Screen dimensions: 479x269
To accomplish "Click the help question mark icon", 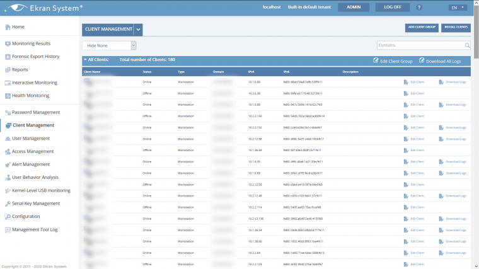I will click(419, 8).
